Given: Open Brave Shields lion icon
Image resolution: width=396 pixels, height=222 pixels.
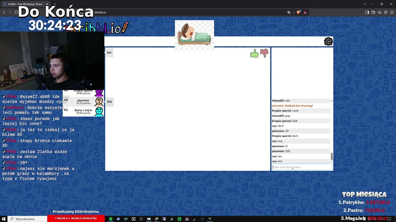Looking at the screenshot, I should (298, 12).
